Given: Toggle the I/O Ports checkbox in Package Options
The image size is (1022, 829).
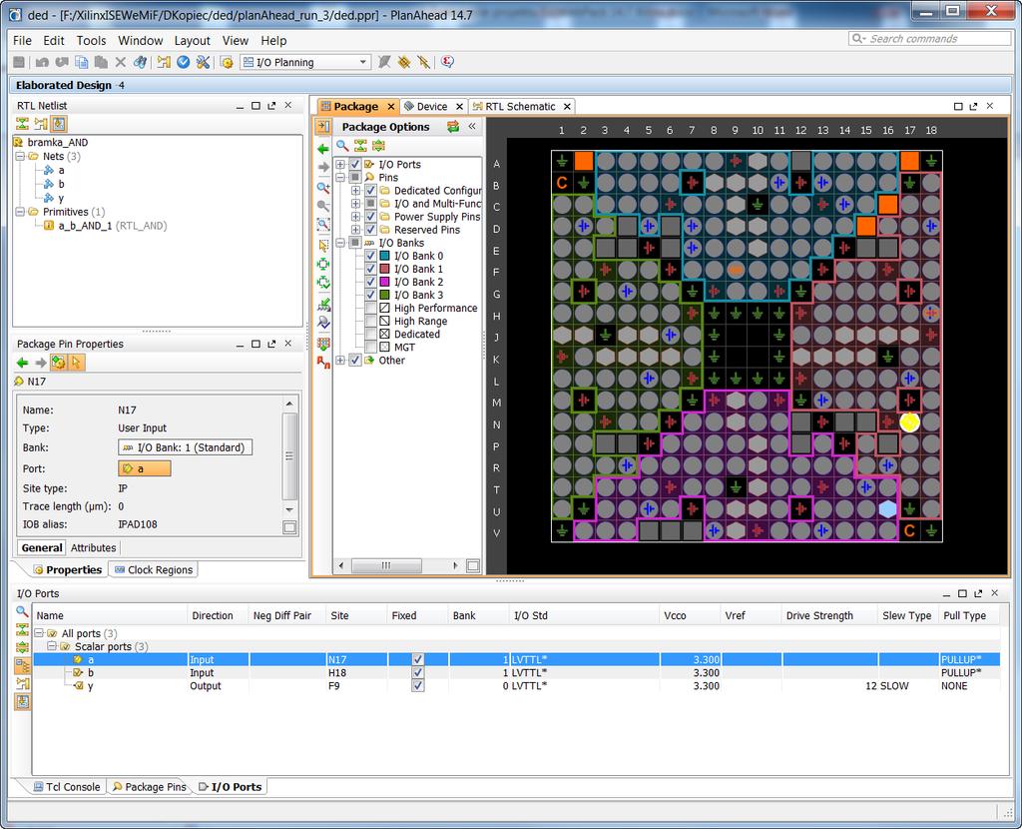Looking at the screenshot, I should coord(355,165).
